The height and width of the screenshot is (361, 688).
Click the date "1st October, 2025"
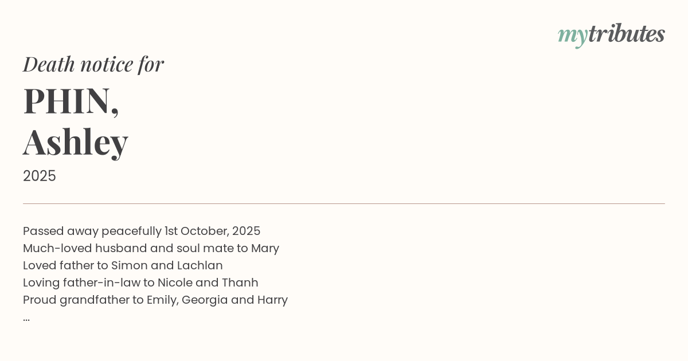pyautogui.click(x=212, y=231)
